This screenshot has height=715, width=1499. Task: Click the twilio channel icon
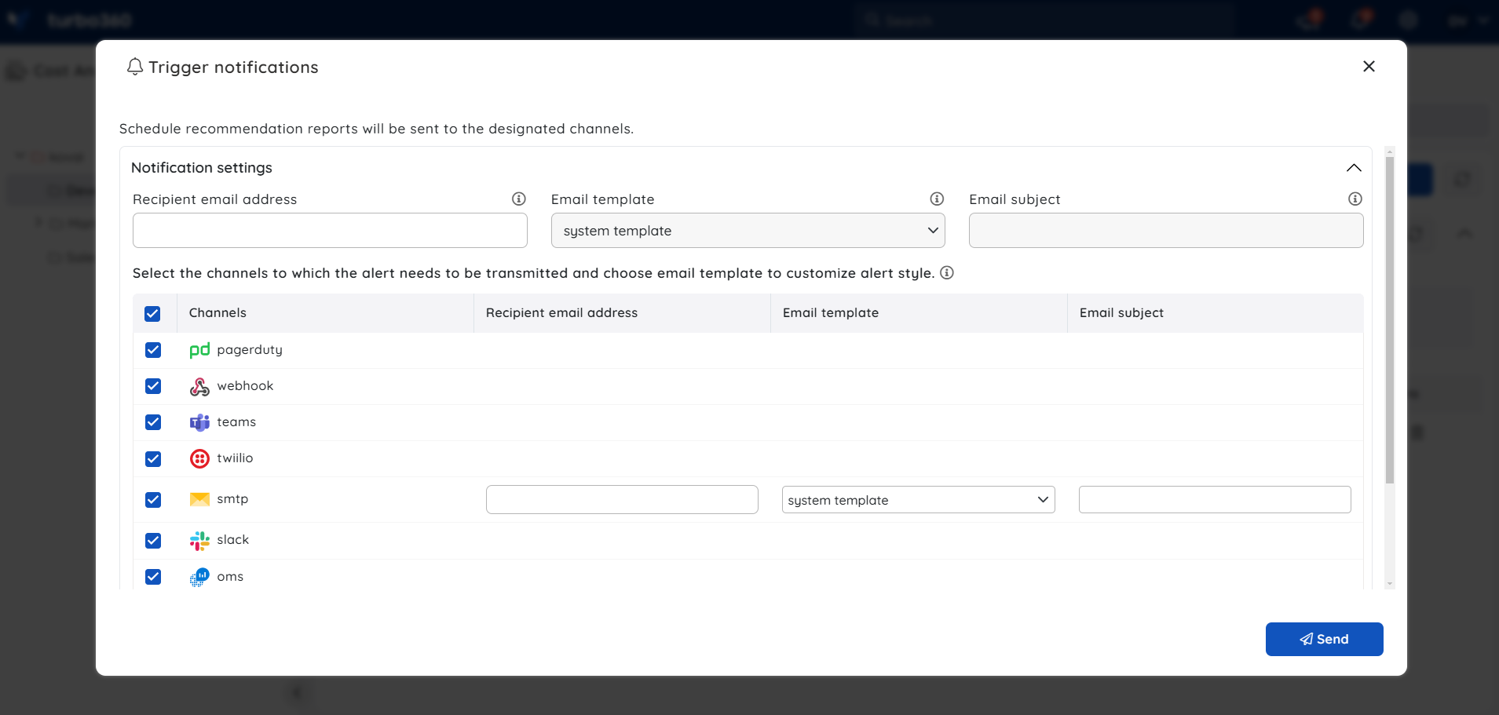tap(199, 458)
